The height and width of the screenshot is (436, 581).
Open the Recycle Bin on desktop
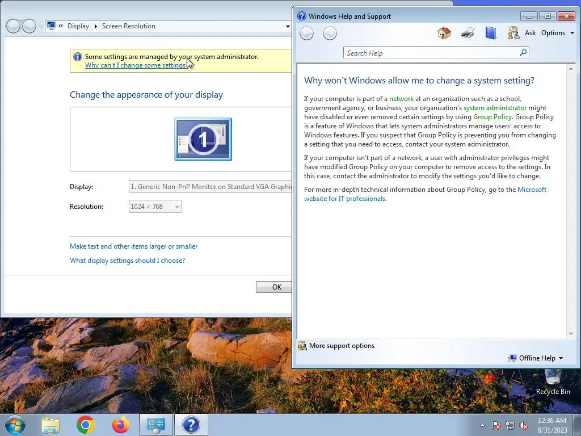coord(553,383)
